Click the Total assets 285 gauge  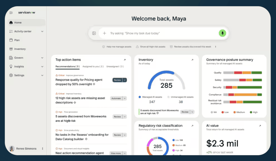(166, 80)
